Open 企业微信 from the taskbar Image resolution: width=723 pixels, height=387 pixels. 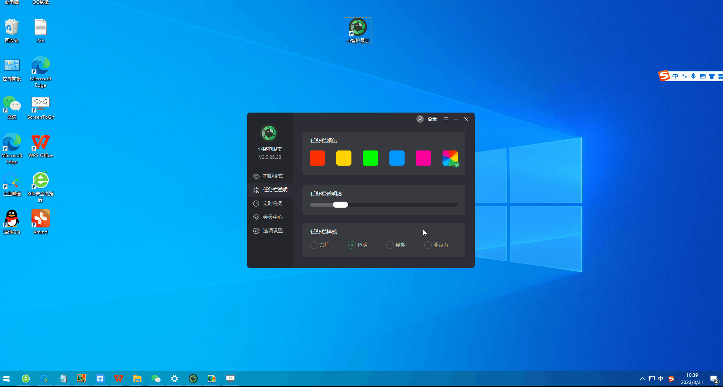44,379
